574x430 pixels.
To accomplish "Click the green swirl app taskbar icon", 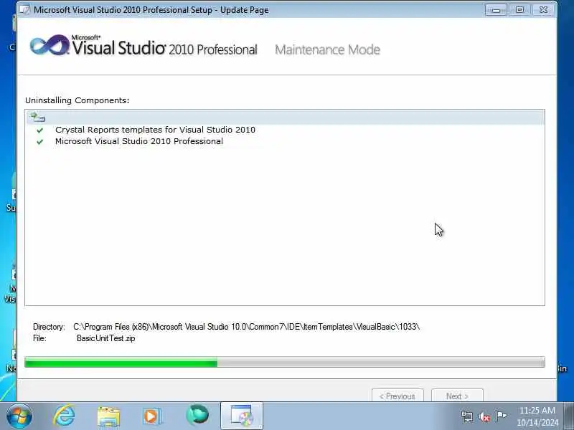I will [x=197, y=416].
